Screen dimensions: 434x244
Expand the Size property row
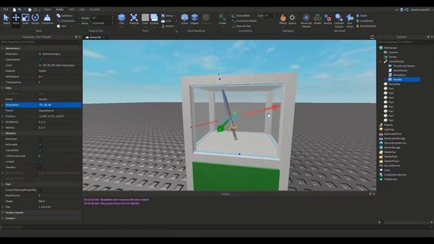pyautogui.click(x=3, y=207)
